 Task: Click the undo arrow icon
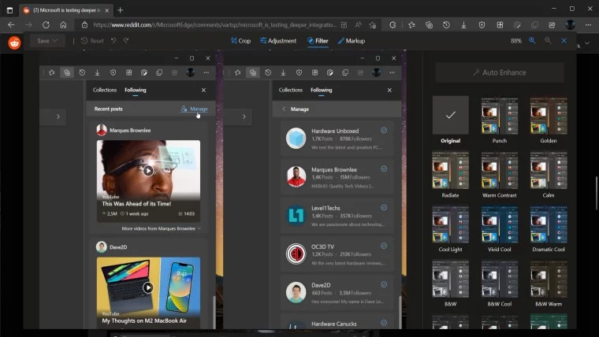(114, 41)
